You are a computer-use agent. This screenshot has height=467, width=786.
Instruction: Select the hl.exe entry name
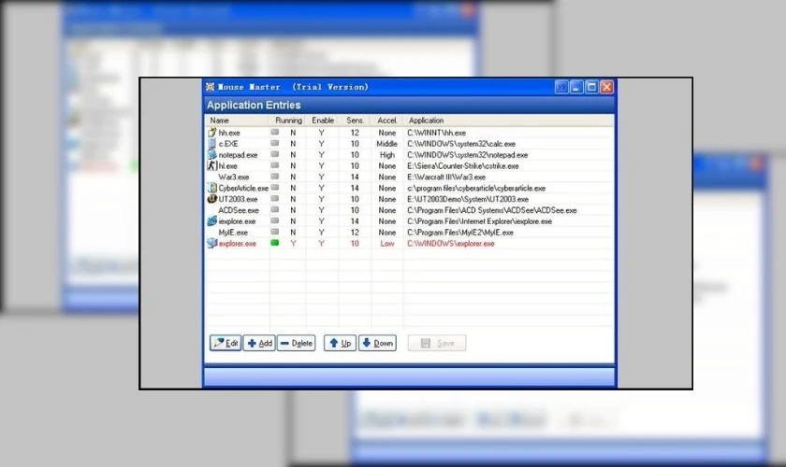(x=227, y=165)
